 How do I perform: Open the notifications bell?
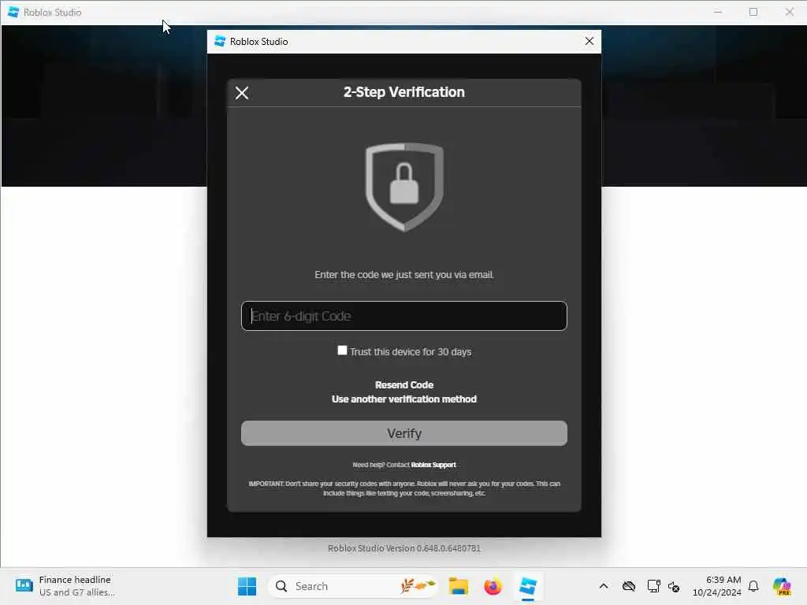pyautogui.click(x=753, y=586)
